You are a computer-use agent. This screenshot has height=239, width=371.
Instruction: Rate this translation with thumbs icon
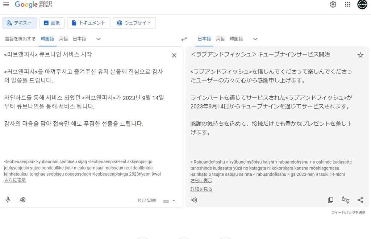tap(345, 200)
